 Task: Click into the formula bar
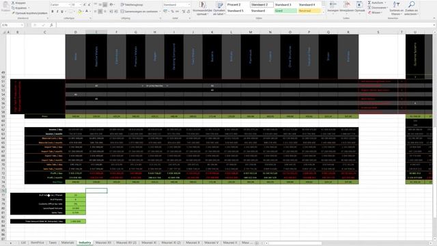pos(244,25)
